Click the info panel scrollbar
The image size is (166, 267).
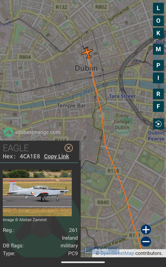[80, 150]
